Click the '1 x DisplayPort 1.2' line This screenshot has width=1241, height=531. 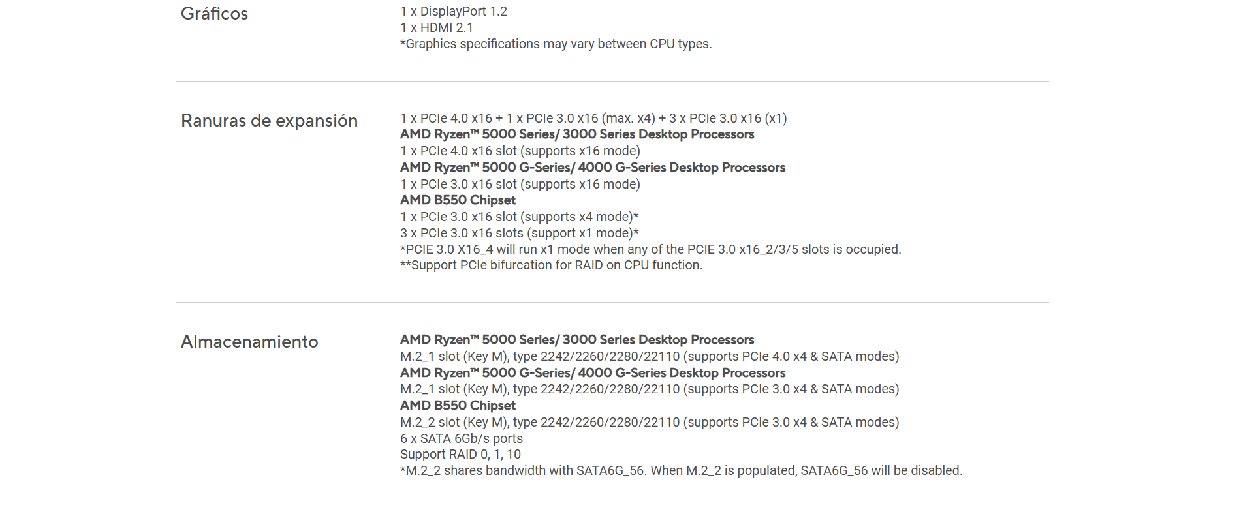tap(454, 11)
